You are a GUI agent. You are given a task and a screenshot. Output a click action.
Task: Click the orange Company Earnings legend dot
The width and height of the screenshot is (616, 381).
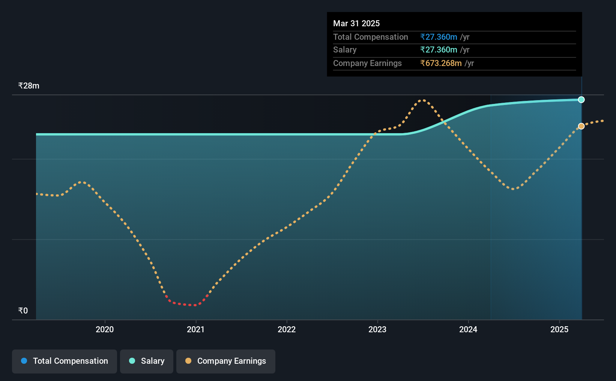tap(188, 361)
